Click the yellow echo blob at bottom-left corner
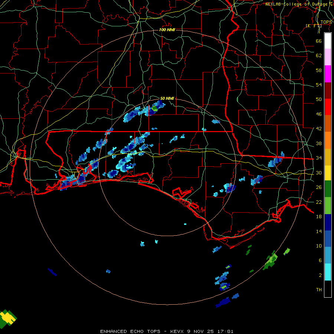 tap(7, 318)
